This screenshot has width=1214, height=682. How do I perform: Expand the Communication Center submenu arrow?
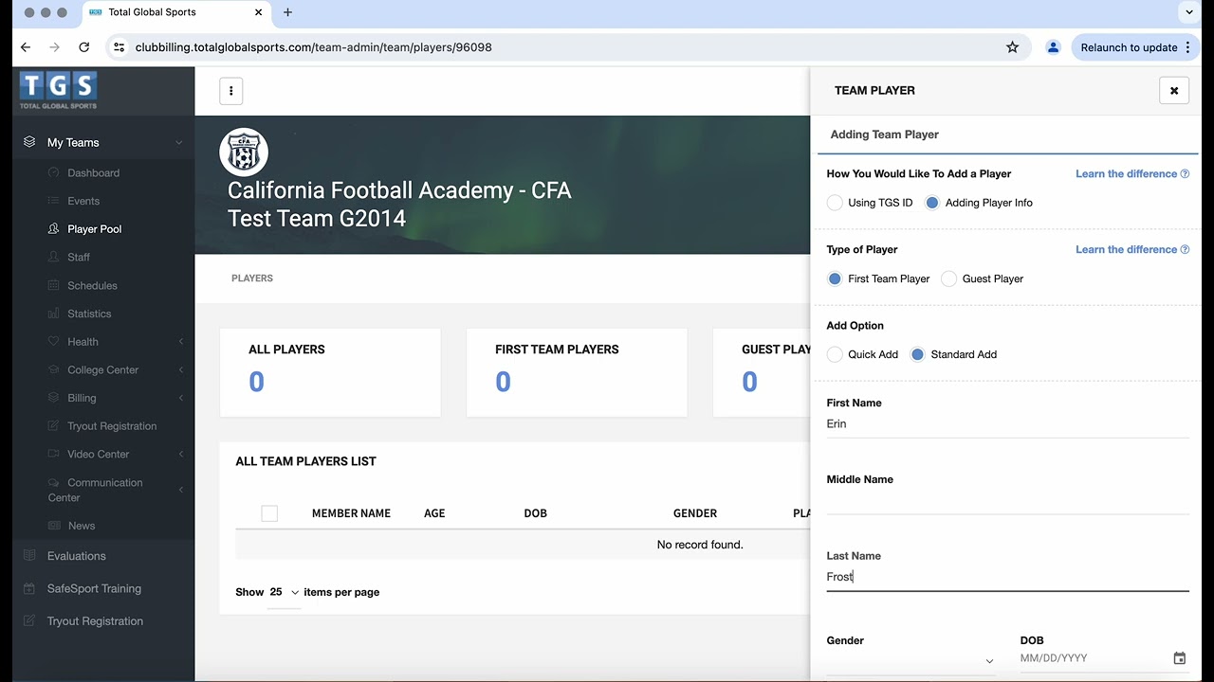tap(180, 490)
